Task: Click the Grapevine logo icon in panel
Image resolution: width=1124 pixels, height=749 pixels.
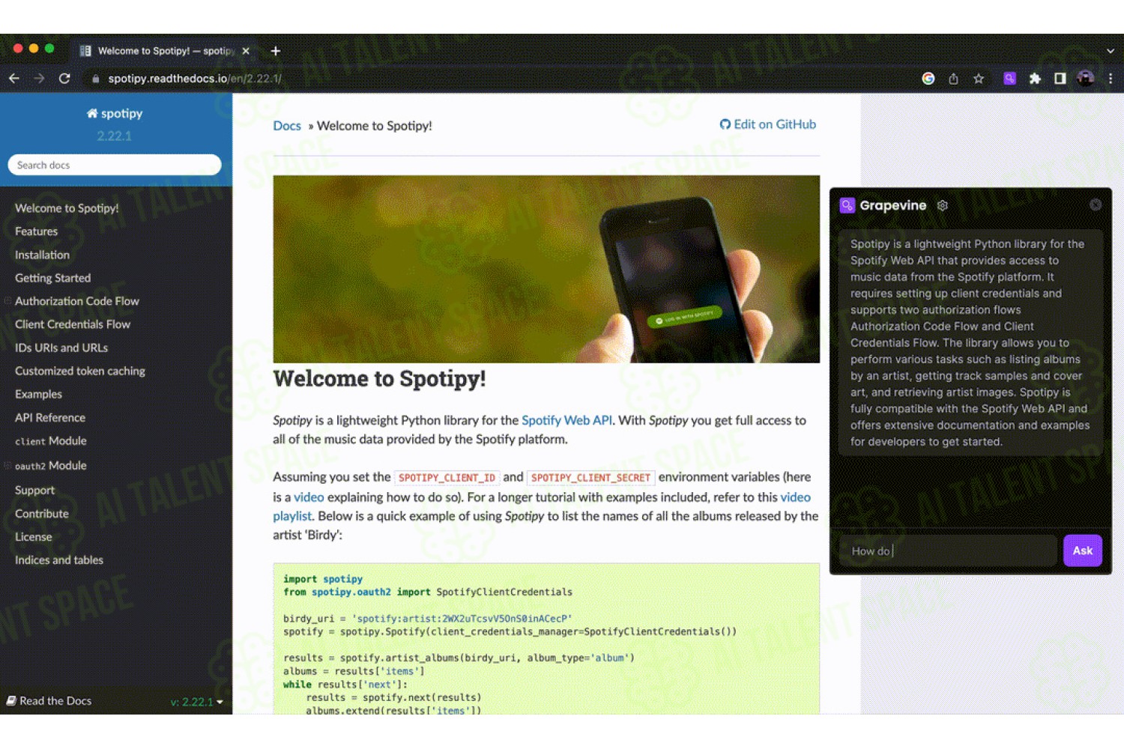Action: point(847,205)
